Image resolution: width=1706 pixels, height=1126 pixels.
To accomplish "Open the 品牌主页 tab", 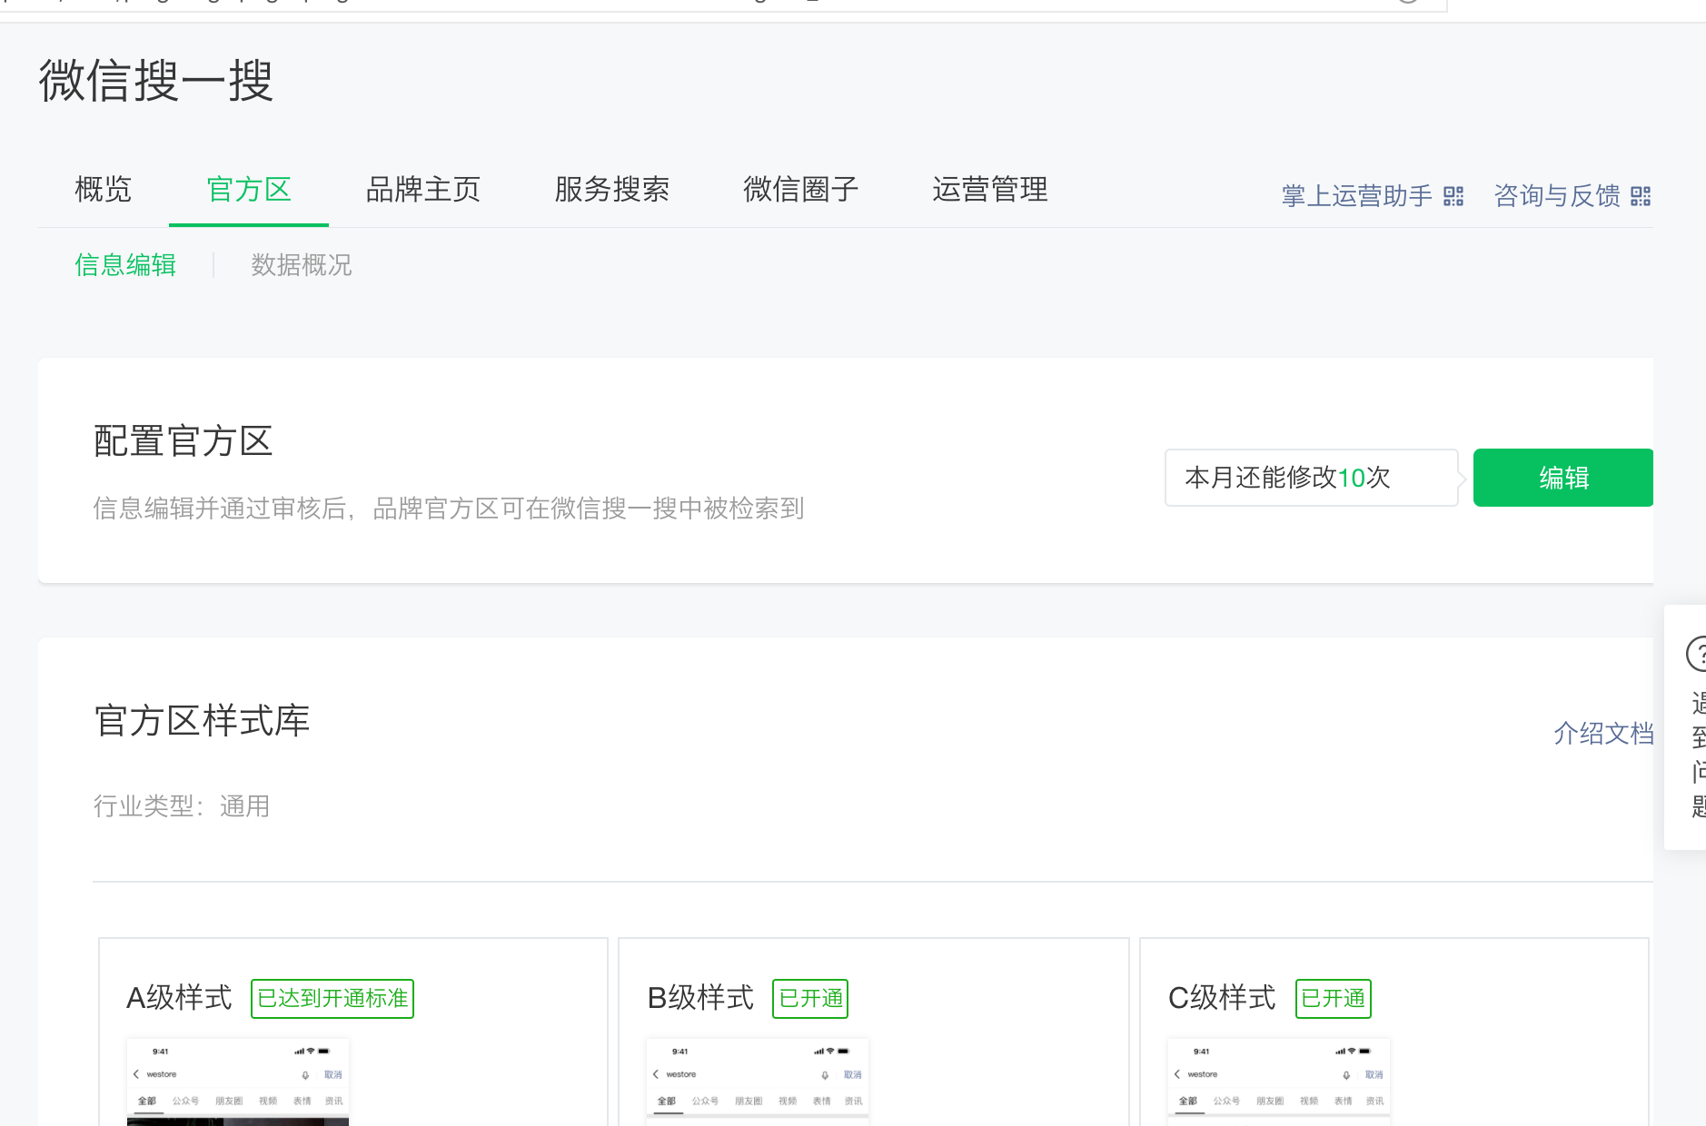I will coord(423,190).
